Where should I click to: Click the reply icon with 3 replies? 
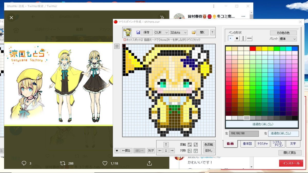click(x=24, y=163)
